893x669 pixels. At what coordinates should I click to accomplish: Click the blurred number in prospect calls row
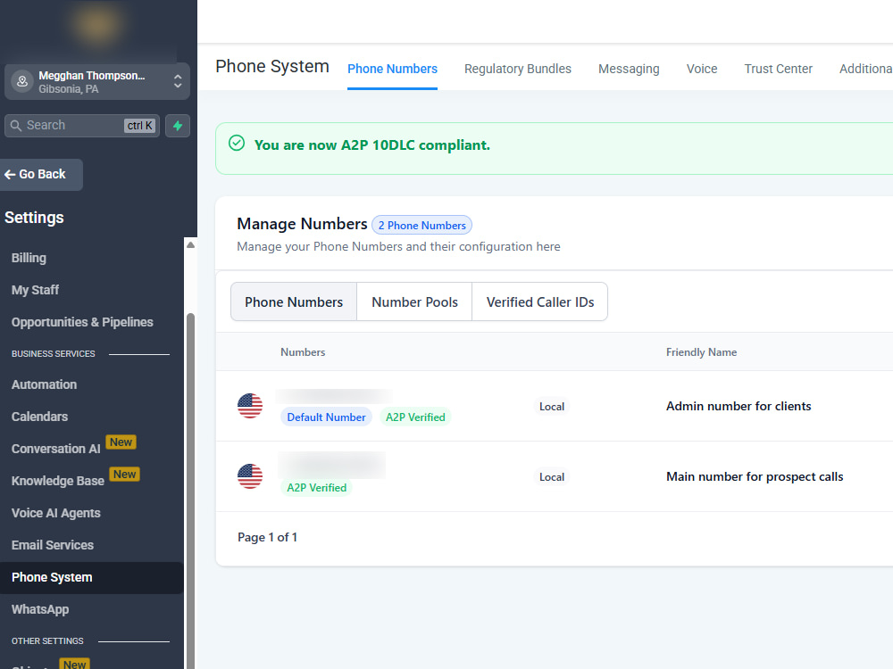(x=332, y=465)
